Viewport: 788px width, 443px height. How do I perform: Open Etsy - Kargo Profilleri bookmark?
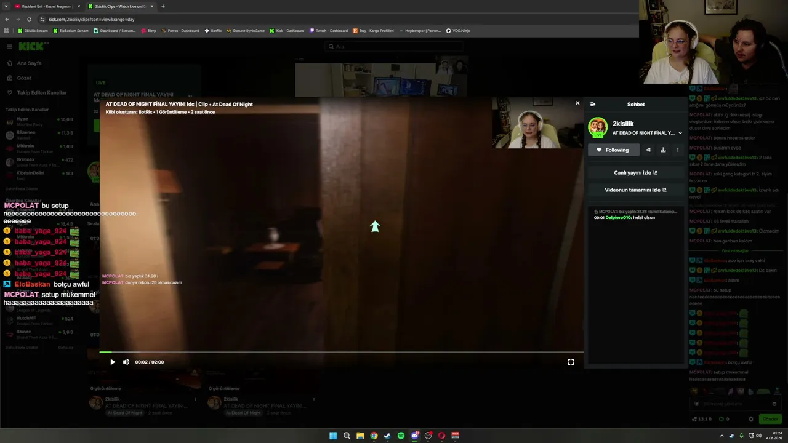coord(374,31)
